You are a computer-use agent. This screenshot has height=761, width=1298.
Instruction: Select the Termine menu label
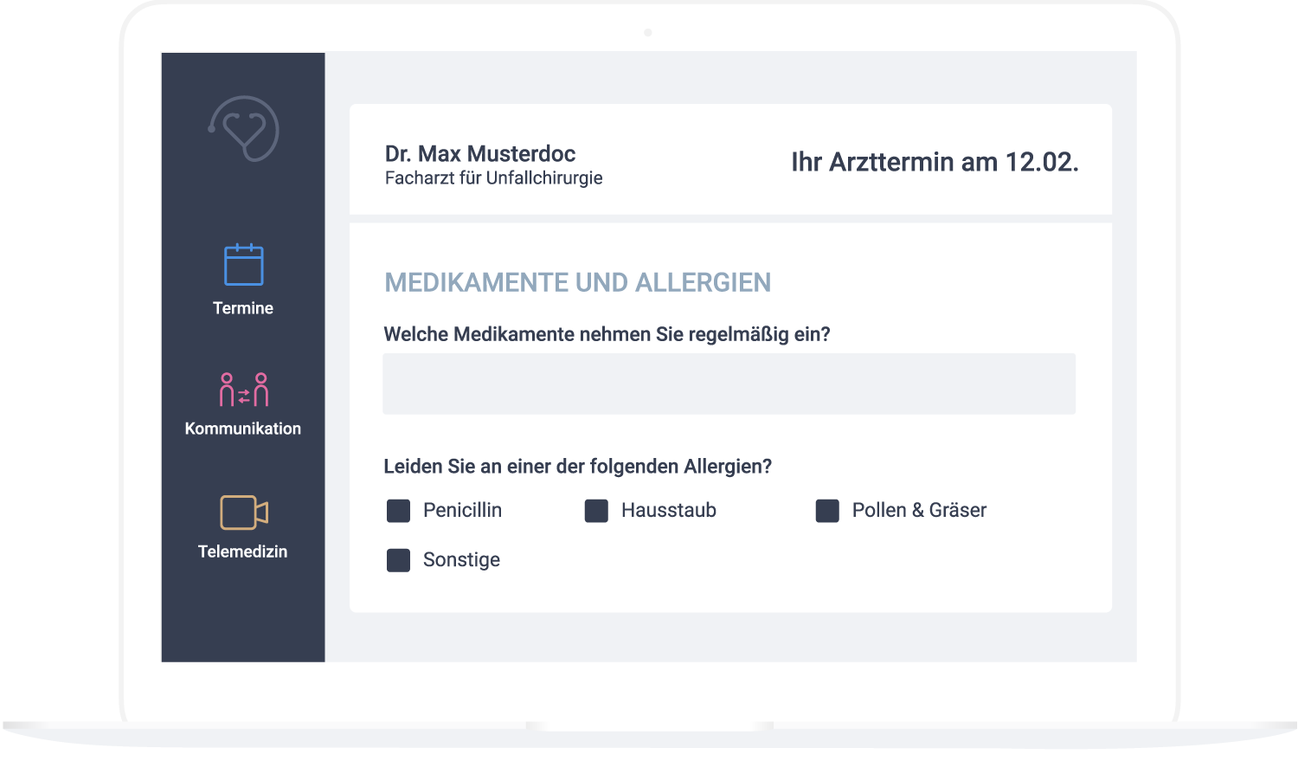click(x=243, y=308)
